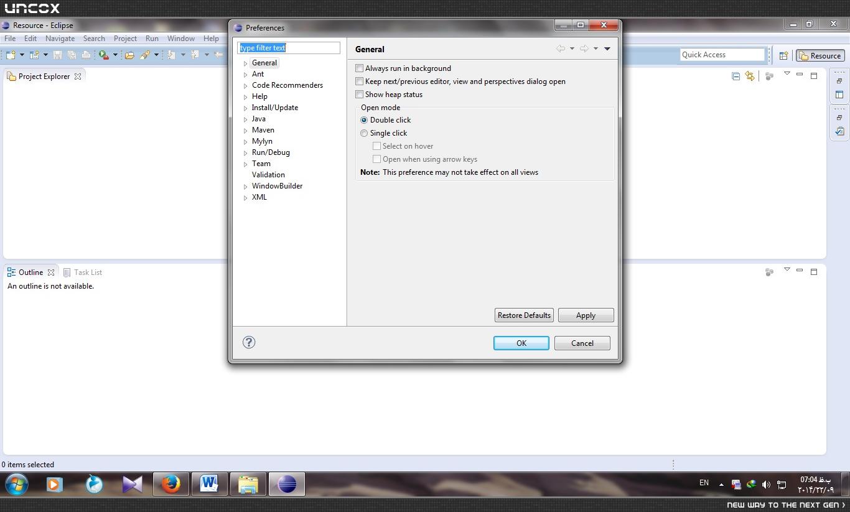850x512 pixels.
Task: Select the Validation preferences item
Action: tap(268, 175)
